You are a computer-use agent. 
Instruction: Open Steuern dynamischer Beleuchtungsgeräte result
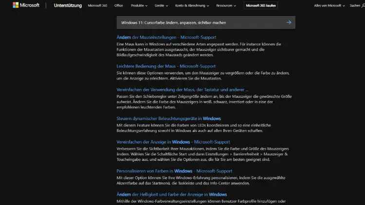pyautogui.click(x=168, y=119)
